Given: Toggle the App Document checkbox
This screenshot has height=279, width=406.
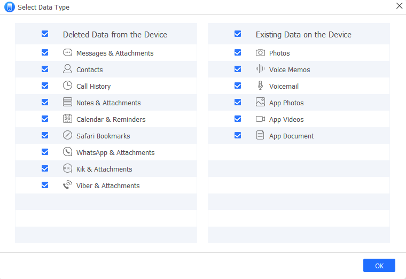Looking at the screenshot, I should [238, 135].
